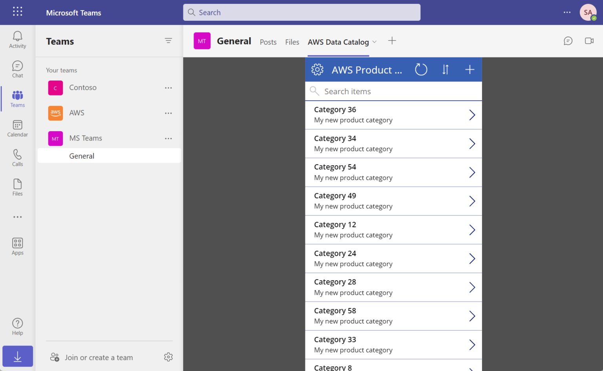This screenshot has width=603, height=371.
Task: Add a new tab with plus icon
Action: [392, 41]
